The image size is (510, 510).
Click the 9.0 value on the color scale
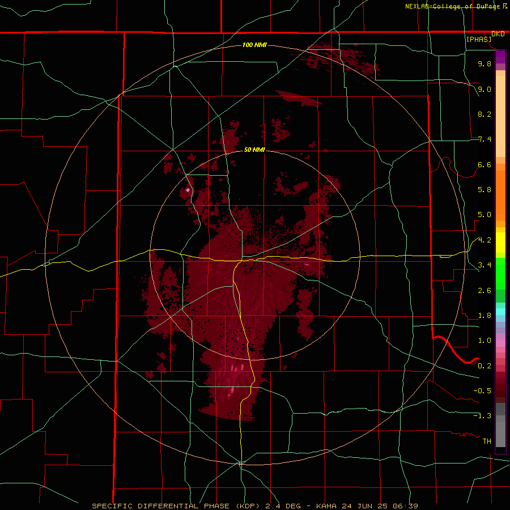pos(484,89)
